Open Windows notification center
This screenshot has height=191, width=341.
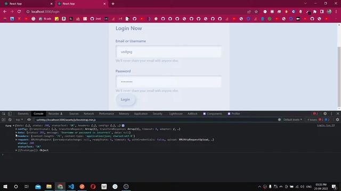[x=334, y=186]
